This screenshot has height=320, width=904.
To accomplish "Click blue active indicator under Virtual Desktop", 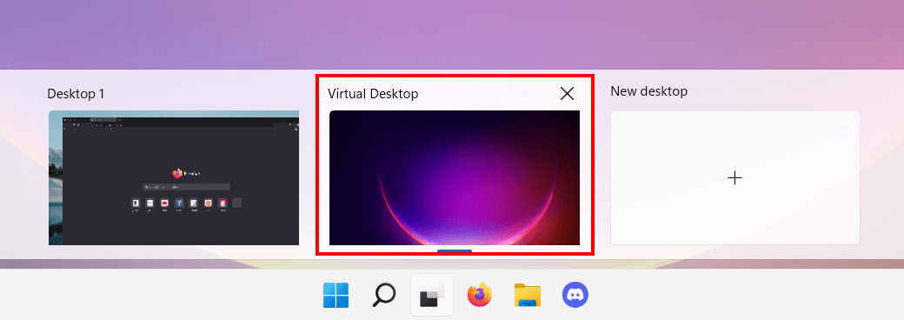I will click(455, 250).
